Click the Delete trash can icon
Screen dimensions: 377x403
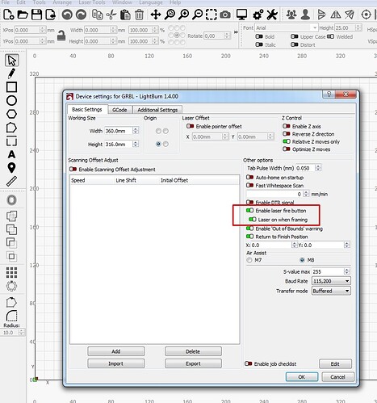[139, 15]
